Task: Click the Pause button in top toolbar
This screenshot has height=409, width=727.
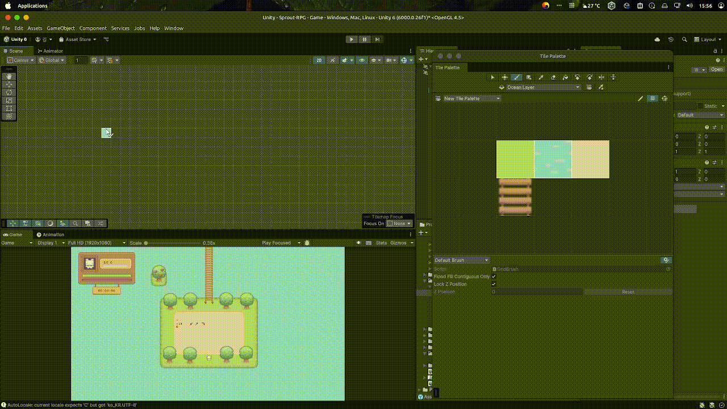Action: [364, 39]
